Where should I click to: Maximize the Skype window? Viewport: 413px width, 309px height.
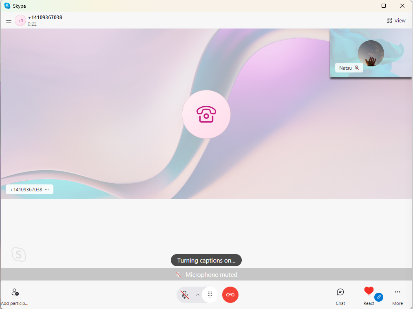pyautogui.click(x=384, y=6)
